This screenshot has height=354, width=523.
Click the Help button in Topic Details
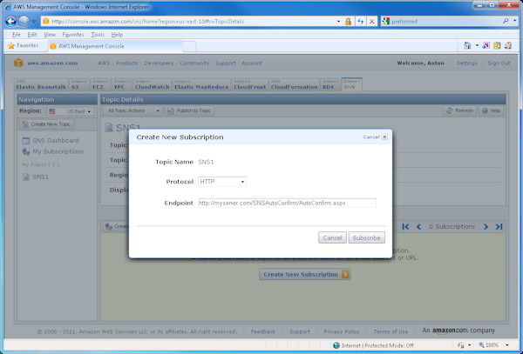coord(491,110)
